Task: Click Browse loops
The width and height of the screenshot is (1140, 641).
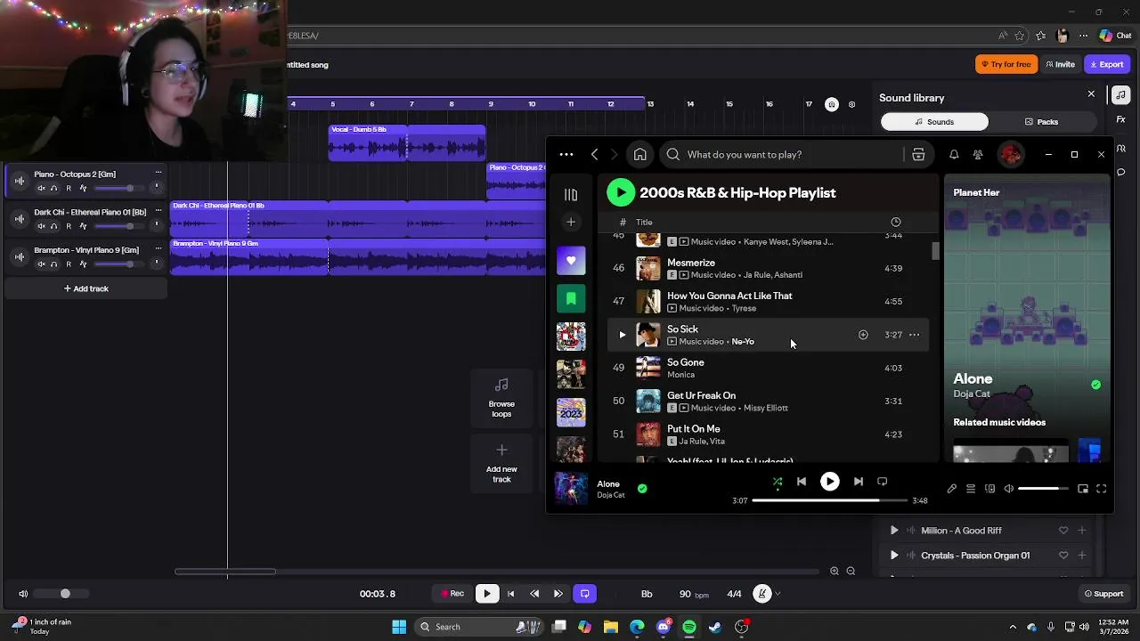Action: click(x=501, y=397)
